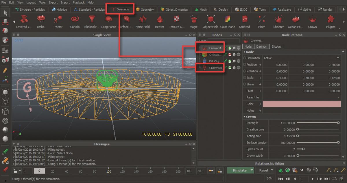The width and height of the screenshot is (347, 183).
Task: Toggle the loop playback icon near the timeline
Action: point(335,179)
